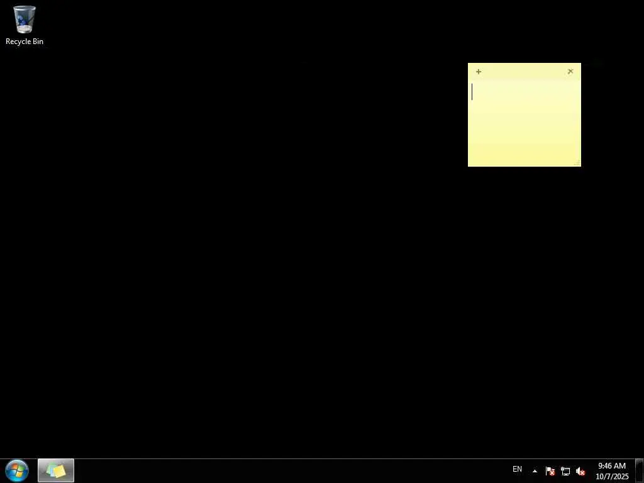This screenshot has height=483, width=644.
Task: Add a new sticky note with plus icon
Action: pos(479,72)
